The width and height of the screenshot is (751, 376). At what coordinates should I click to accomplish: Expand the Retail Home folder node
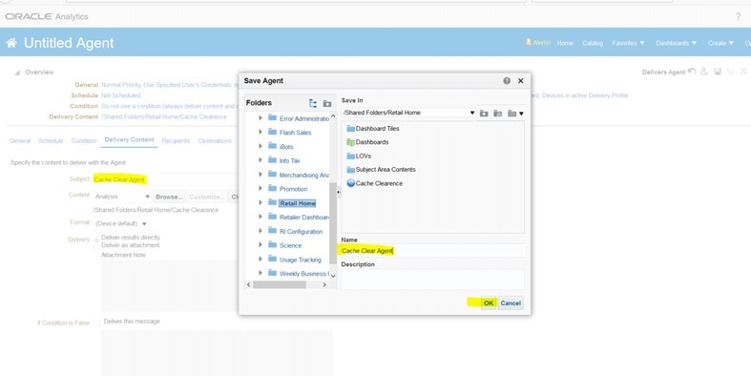[x=261, y=202]
